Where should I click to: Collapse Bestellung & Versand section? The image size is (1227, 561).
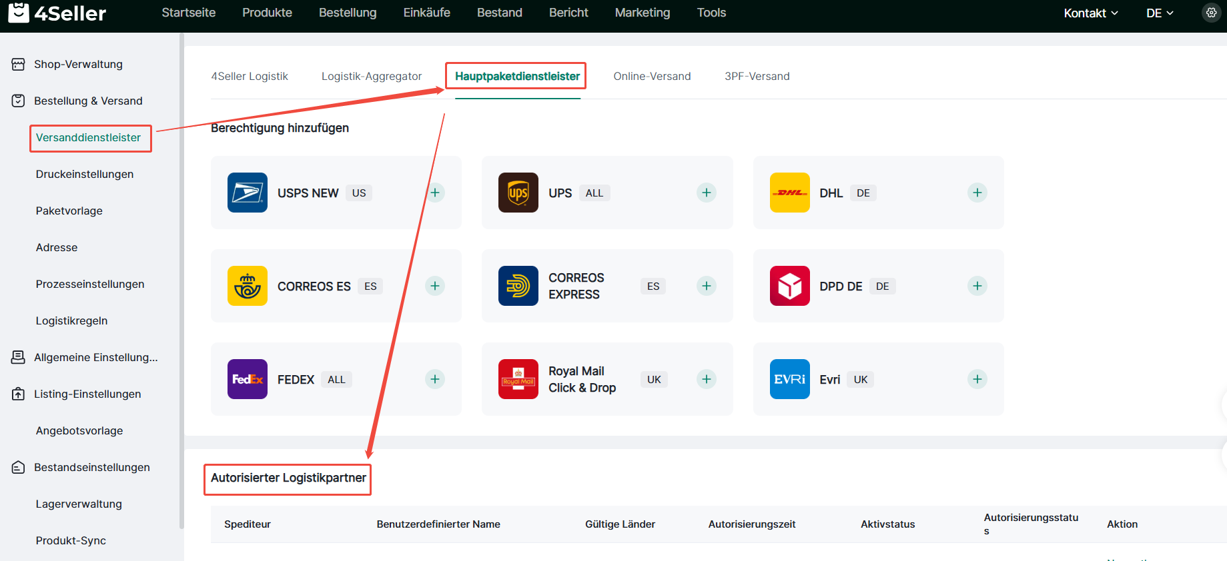click(88, 101)
